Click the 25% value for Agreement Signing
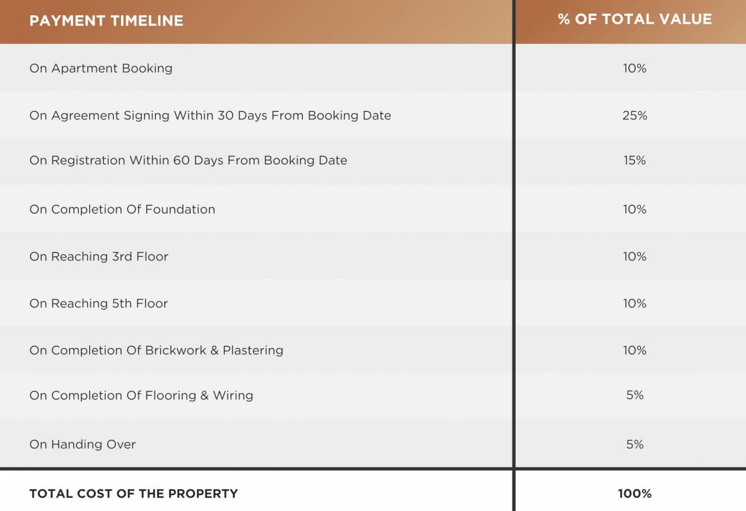This screenshot has width=746, height=511. 634,116
